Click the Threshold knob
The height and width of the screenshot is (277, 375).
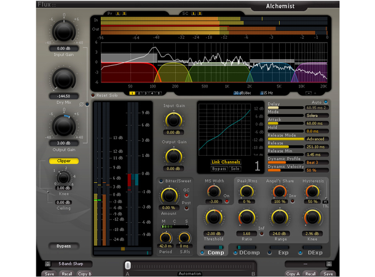click(x=213, y=218)
